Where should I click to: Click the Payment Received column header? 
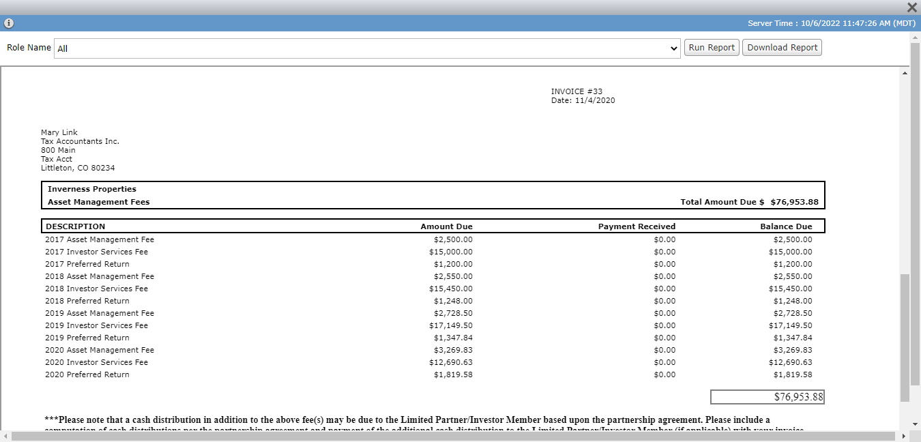637,226
